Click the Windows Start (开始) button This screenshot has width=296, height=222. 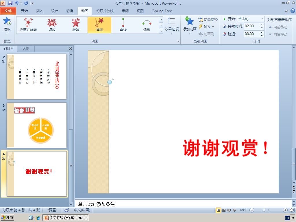(7, 217)
